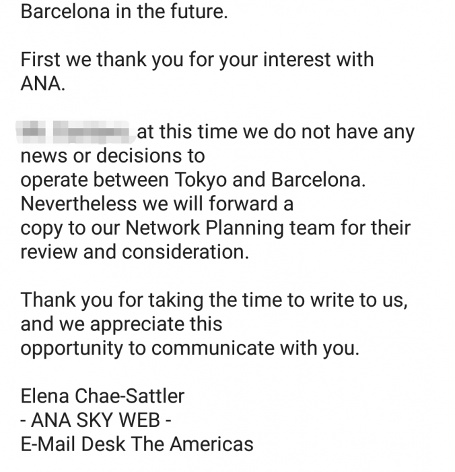The width and height of the screenshot is (455, 472).
Task: Click the line First we thank you
Action: 197,59
